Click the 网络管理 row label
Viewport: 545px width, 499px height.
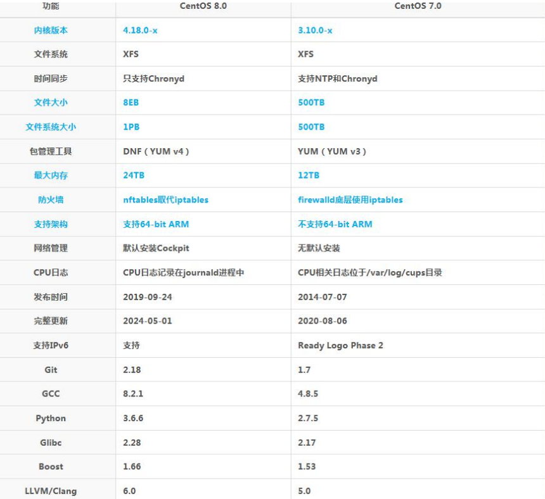tap(51, 248)
